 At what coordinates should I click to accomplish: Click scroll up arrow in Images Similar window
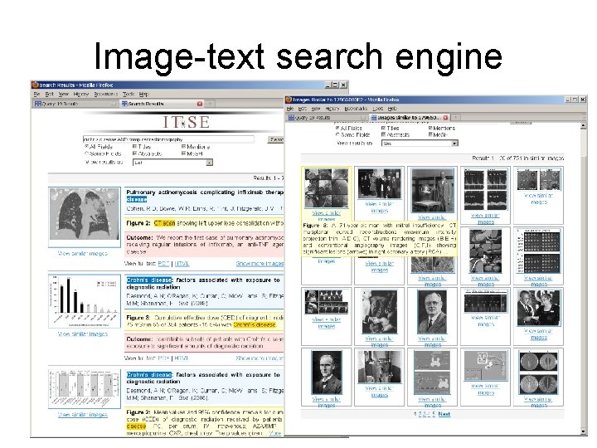(583, 126)
